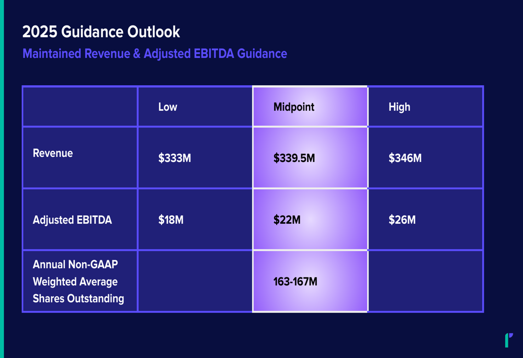
Task: Click the $22M midpoint Adjusted EBITDA value
Action: pyautogui.click(x=287, y=220)
